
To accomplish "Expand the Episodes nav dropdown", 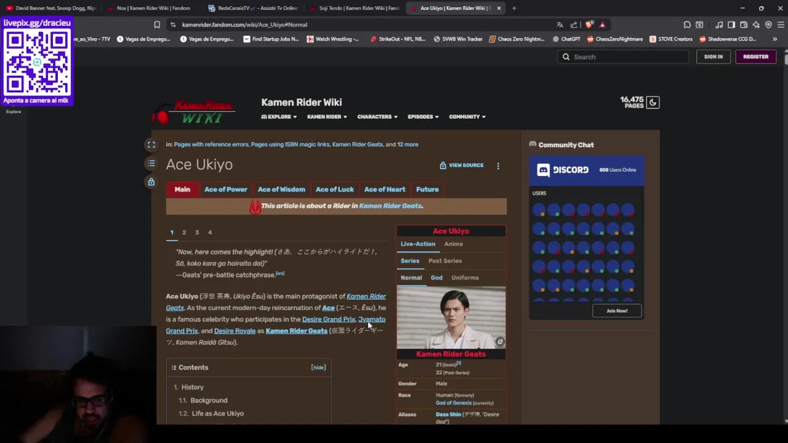I will (x=423, y=116).
